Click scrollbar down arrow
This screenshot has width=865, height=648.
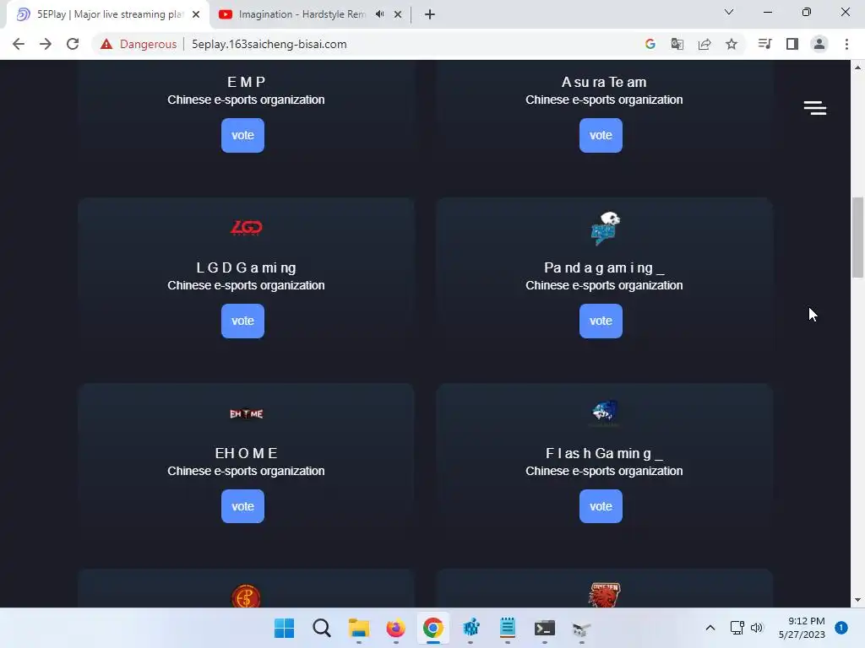tap(858, 600)
